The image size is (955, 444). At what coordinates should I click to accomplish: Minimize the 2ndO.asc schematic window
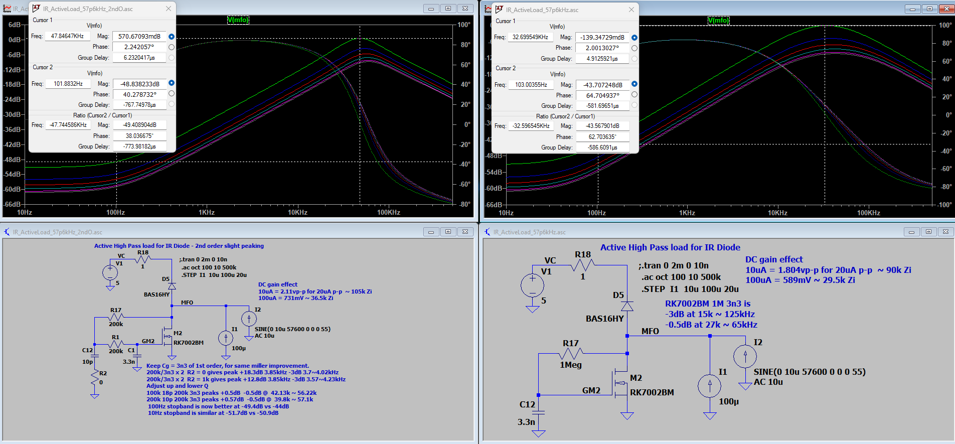tap(431, 232)
